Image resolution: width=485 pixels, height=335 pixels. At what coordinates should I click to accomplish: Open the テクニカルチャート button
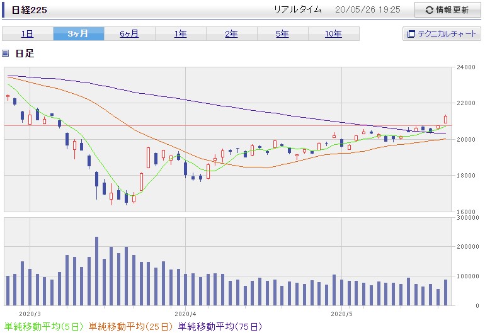pos(442,34)
